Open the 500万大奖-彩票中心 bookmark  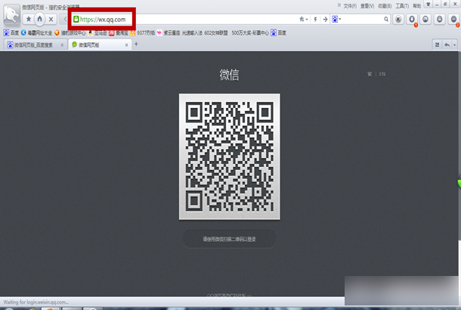click(x=250, y=33)
